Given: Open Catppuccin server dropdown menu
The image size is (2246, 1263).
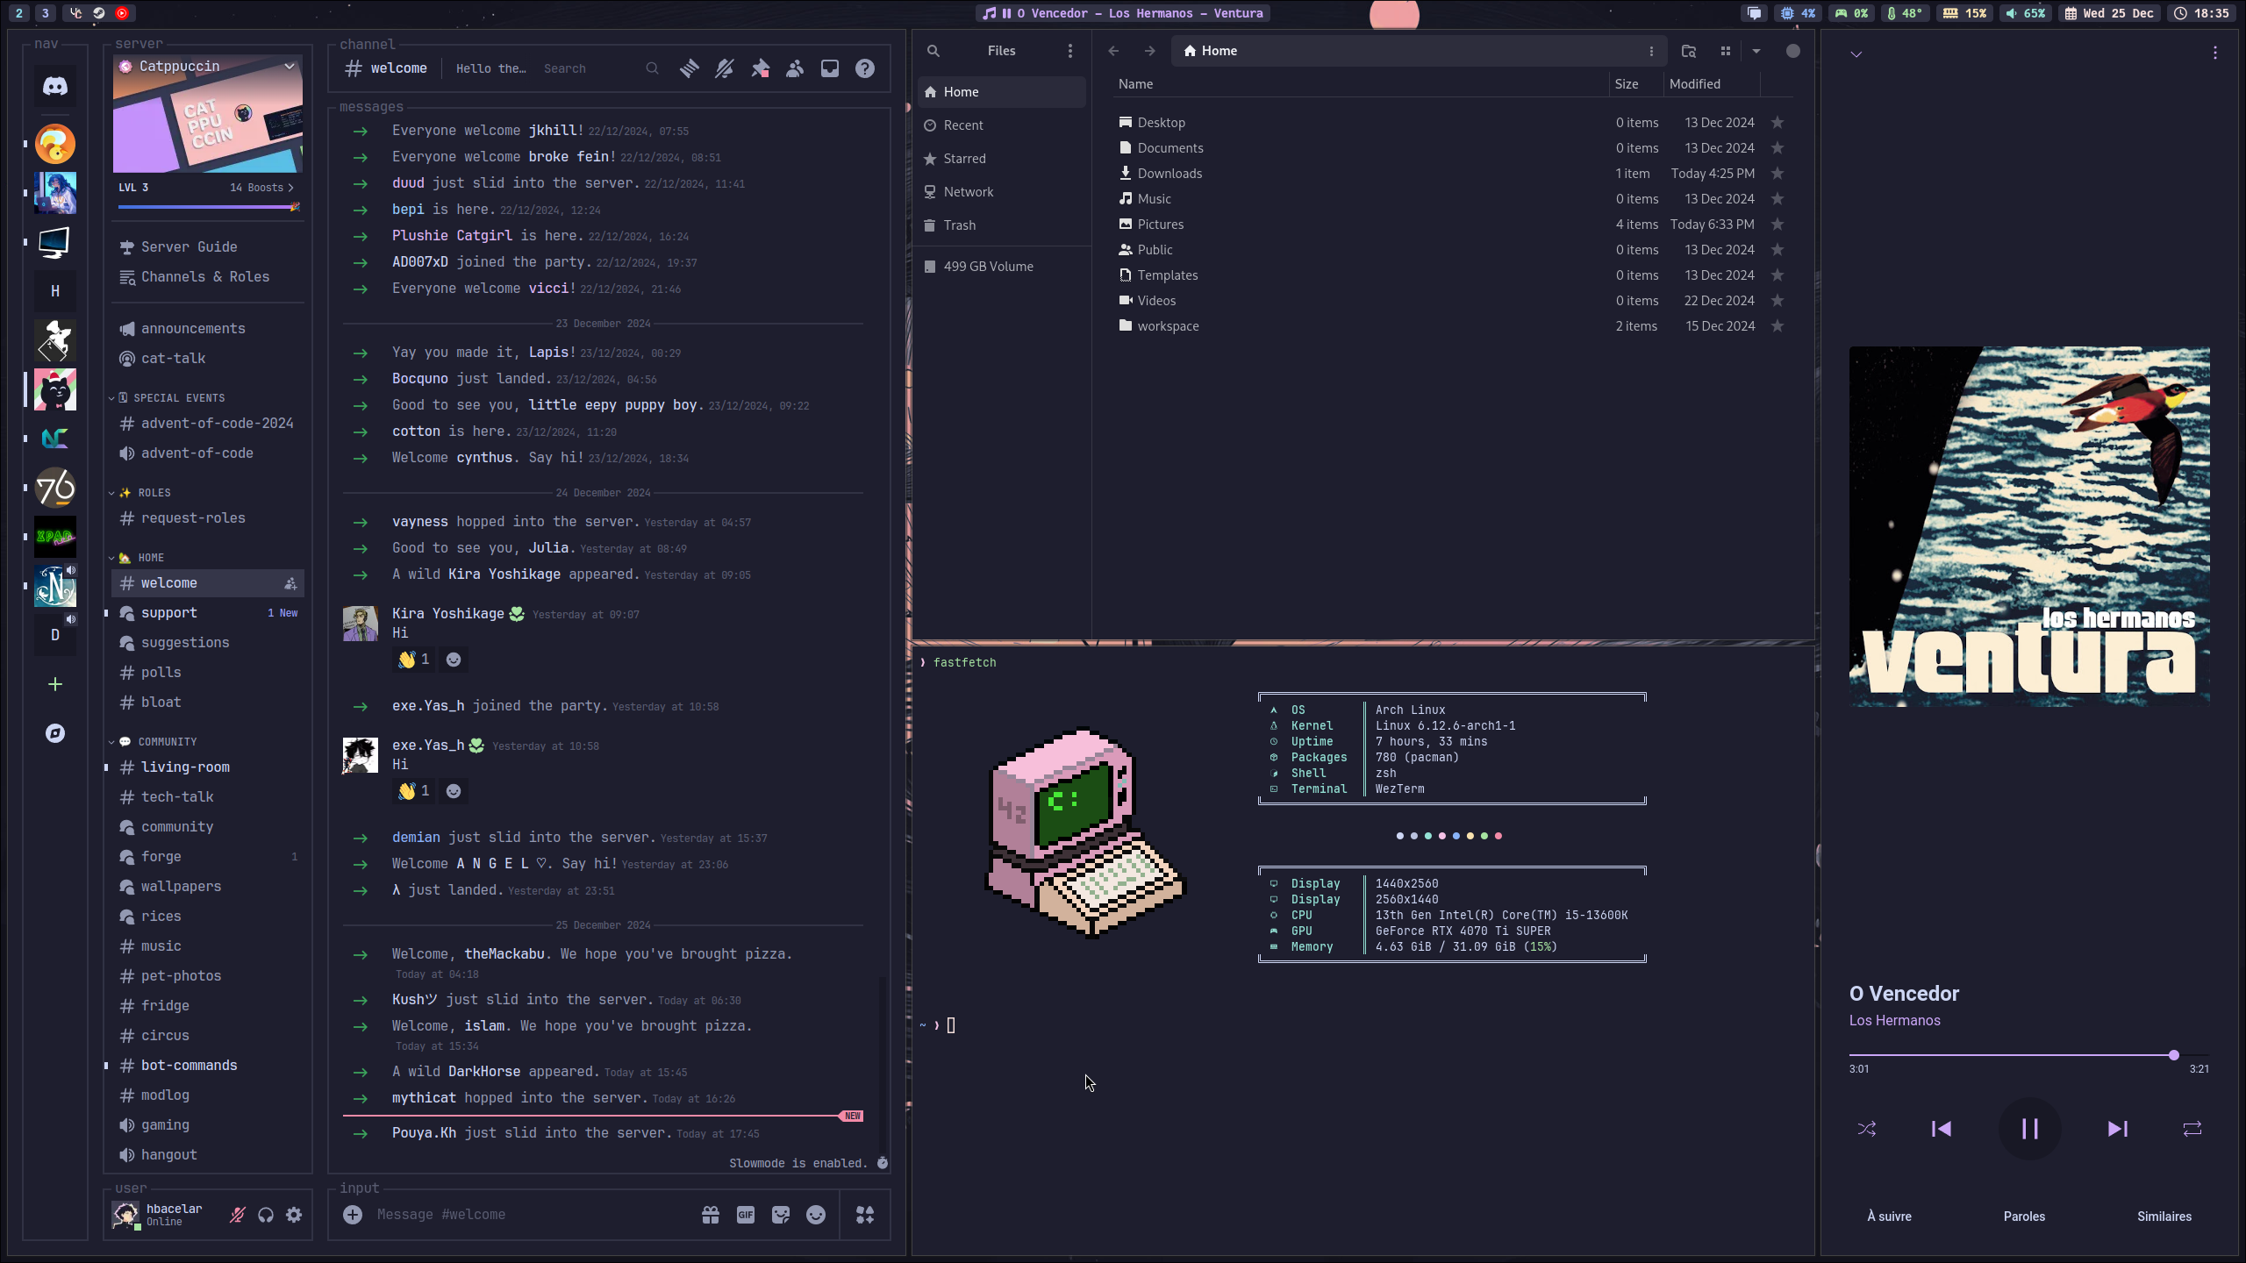Looking at the screenshot, I should [290, 67].
